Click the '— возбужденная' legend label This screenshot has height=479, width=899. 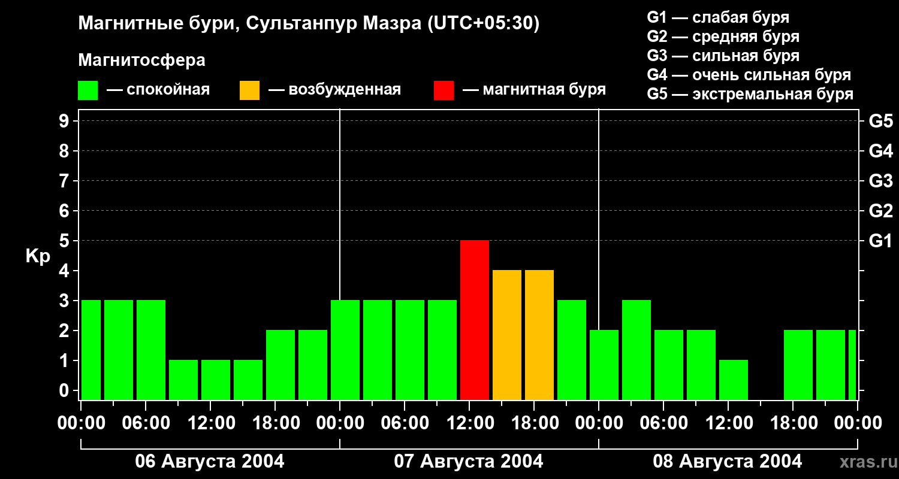tap(334, 90)
